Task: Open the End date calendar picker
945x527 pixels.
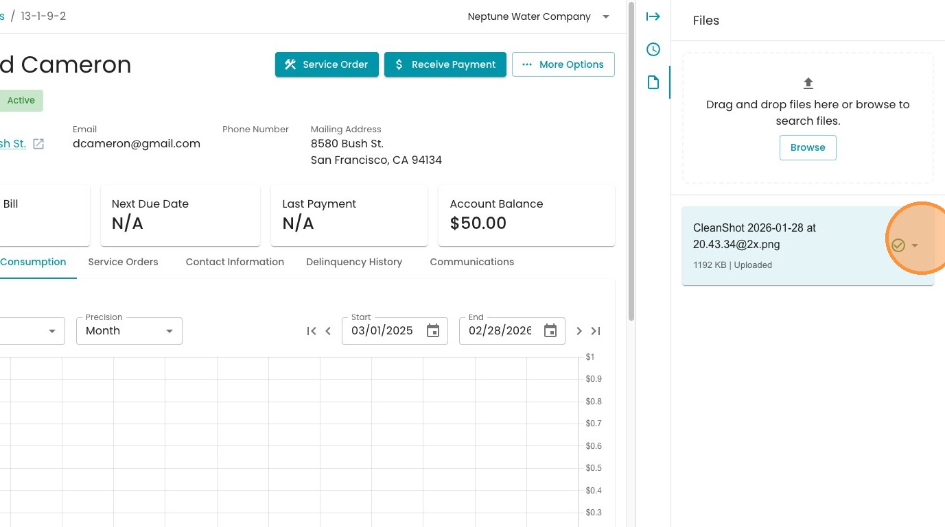Action: (550, 331)
